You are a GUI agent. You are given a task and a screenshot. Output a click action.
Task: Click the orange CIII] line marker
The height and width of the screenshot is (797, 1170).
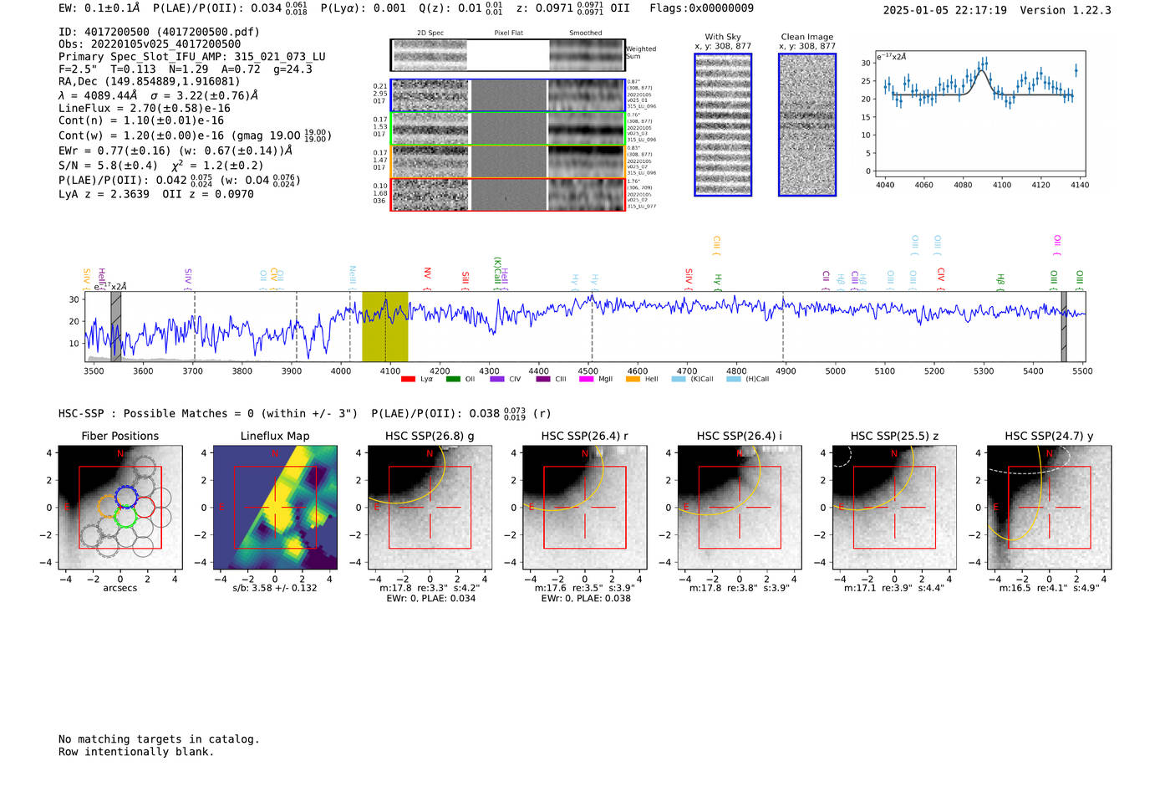[716, 247]
